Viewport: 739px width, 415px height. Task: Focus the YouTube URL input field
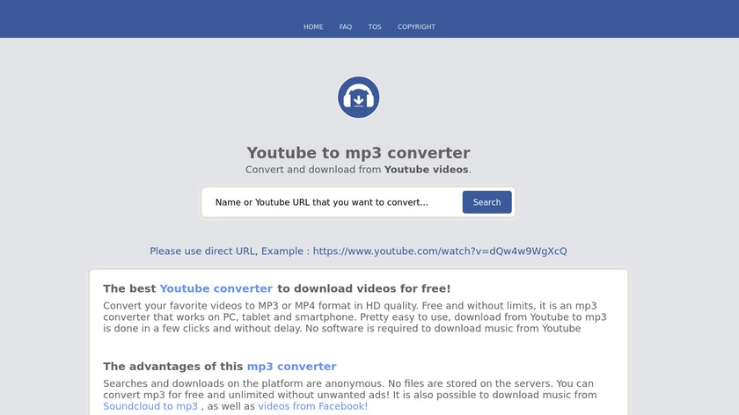333,202
